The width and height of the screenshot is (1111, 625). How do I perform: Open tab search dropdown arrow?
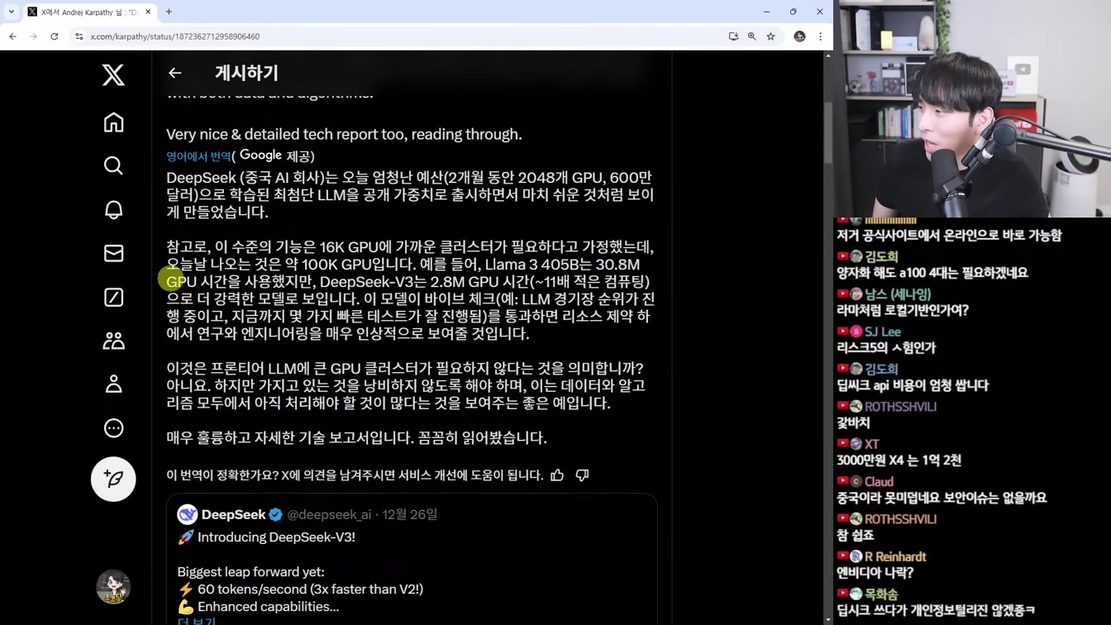(x=12, y=12)
